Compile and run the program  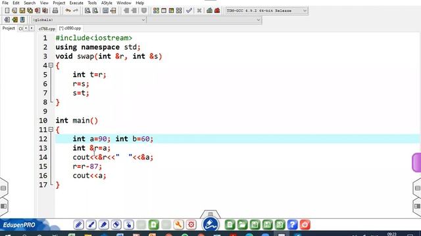[x=171, y=10]
